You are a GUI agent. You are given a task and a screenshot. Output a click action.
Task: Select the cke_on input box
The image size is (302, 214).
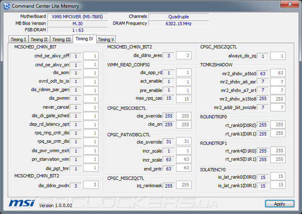click(184, 124)
